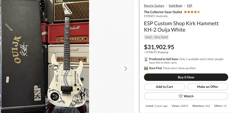The image size is (232, 113).
Task: Click the hourglass Predicted to Sell Soon icon
Action: click(x=146, y=59)
